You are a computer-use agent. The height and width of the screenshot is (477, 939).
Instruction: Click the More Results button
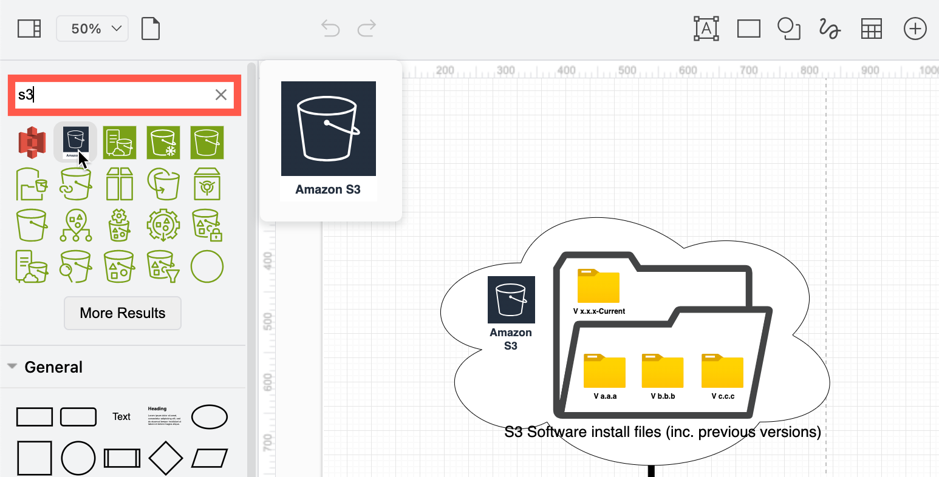click(x=123, y=313)
